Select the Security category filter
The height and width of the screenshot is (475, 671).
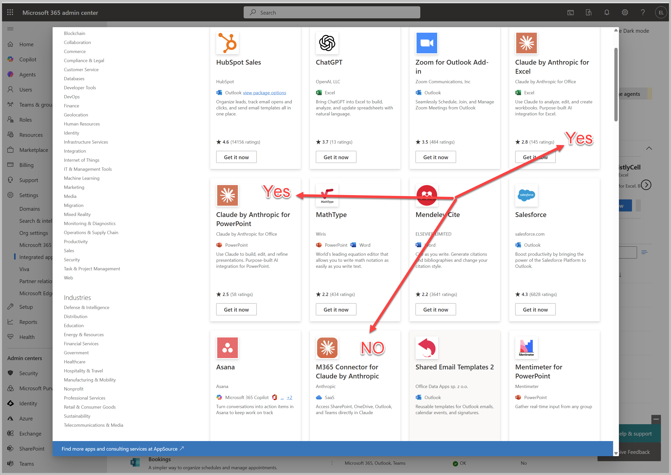click(x=72, y=260)
